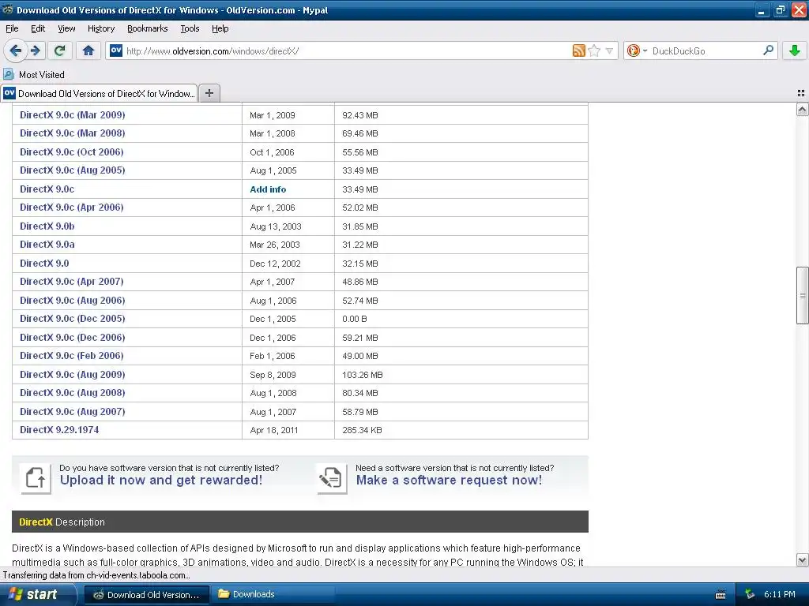
Task: Click the network tray icon
Action: point(750,595)
